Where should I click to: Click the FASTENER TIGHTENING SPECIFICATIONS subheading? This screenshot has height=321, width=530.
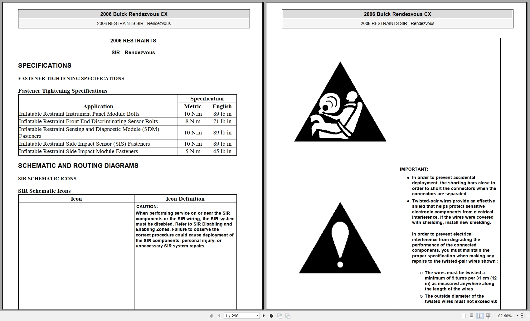(71, 79)
